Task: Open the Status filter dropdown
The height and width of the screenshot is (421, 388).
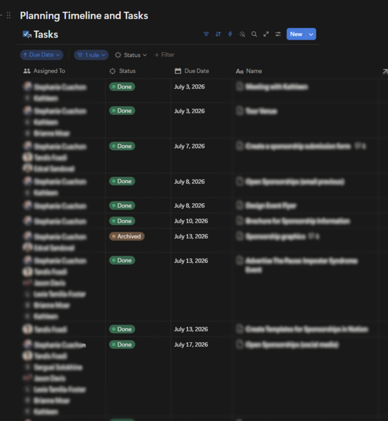Action: coord(131,55)
